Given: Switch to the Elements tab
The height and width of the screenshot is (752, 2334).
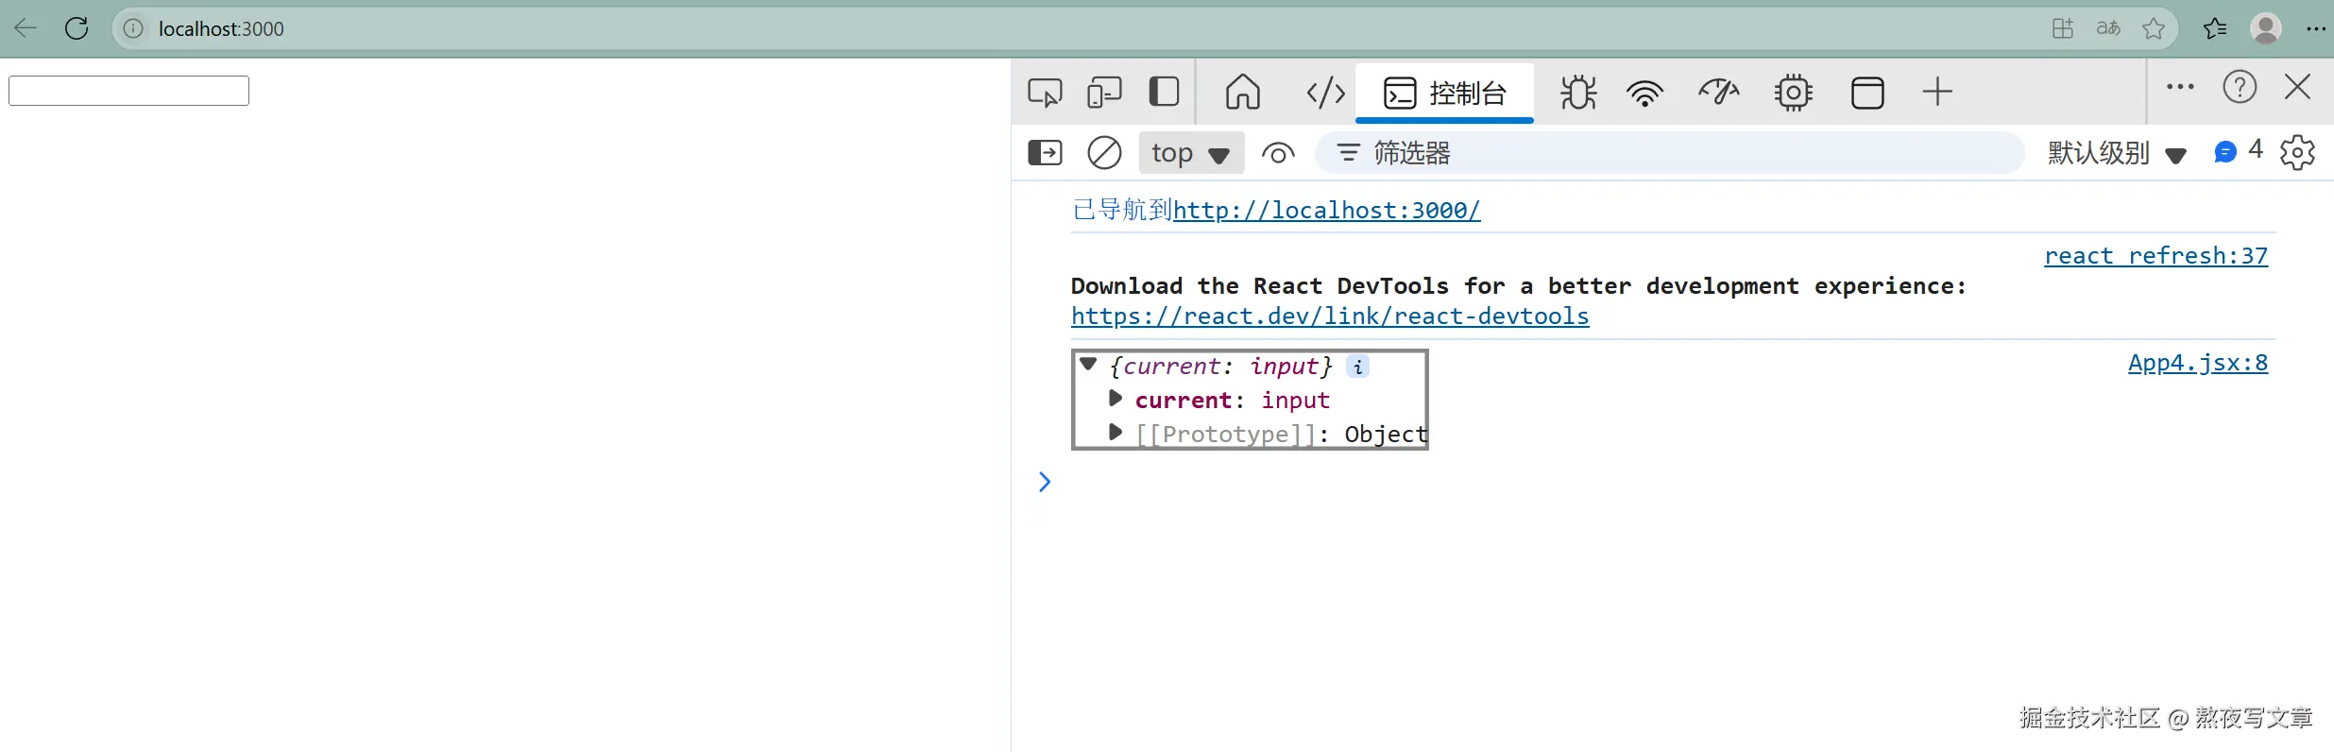Looking at the screenshot, I should (1325, 93).
